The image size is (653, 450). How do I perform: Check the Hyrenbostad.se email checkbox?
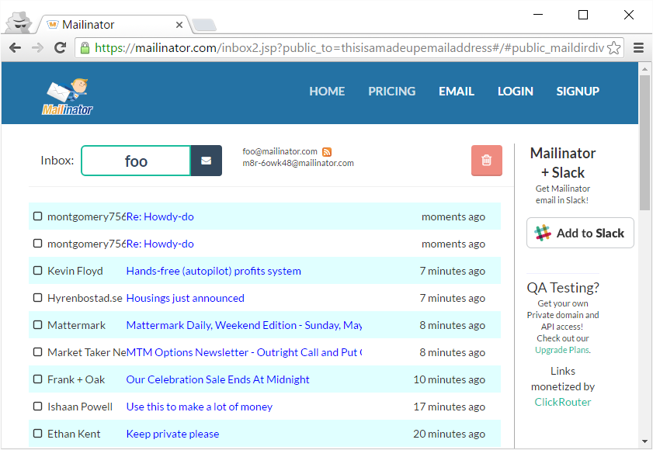click(x=37, y=298)
